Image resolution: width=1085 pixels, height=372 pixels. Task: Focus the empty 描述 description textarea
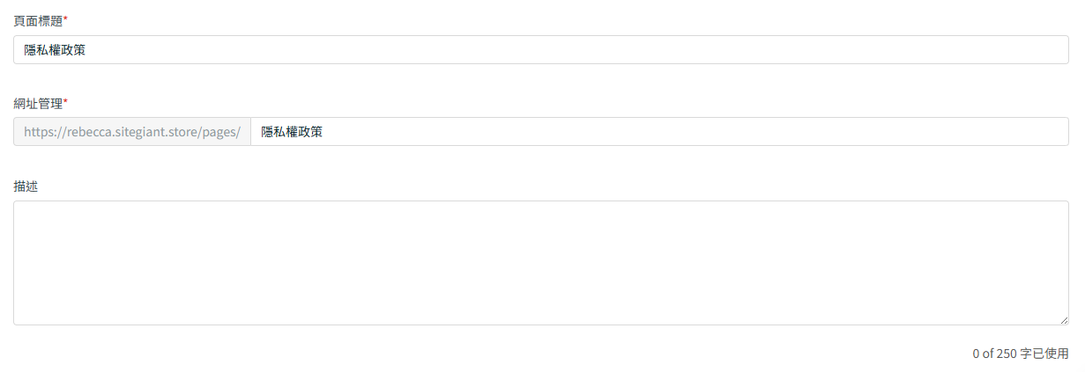[x=541, y=263]
